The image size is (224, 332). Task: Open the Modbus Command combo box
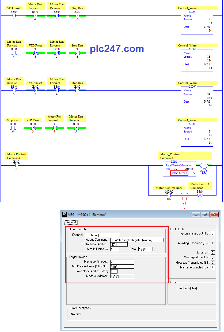click(137, 240)
